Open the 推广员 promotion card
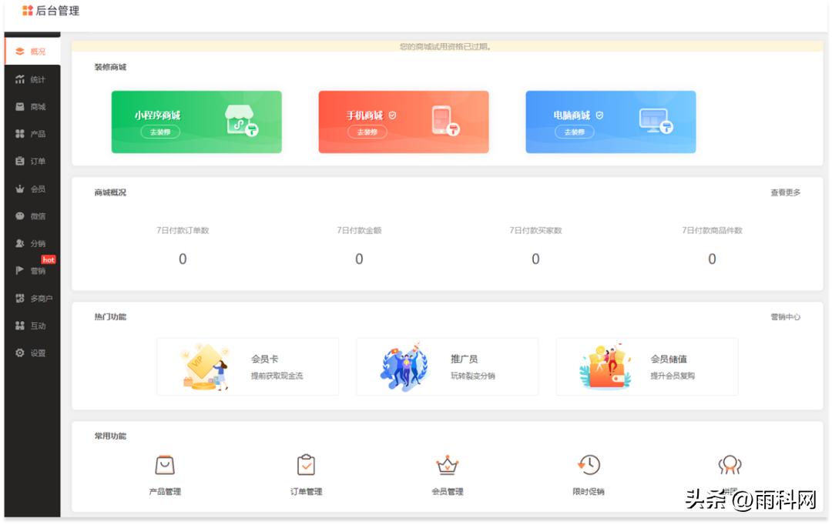 [x=447, y=366]
